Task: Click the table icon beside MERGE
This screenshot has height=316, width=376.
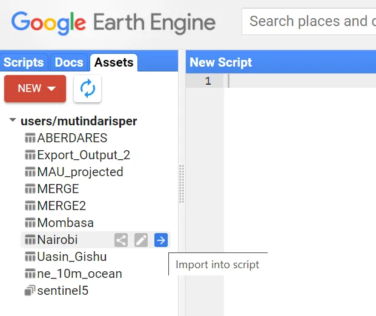Action: tap(30, 189)
